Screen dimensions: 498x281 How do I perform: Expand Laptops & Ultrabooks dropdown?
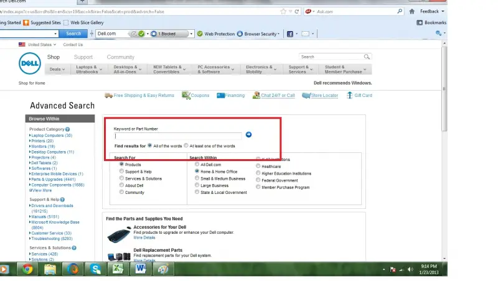tap(89, 70)
